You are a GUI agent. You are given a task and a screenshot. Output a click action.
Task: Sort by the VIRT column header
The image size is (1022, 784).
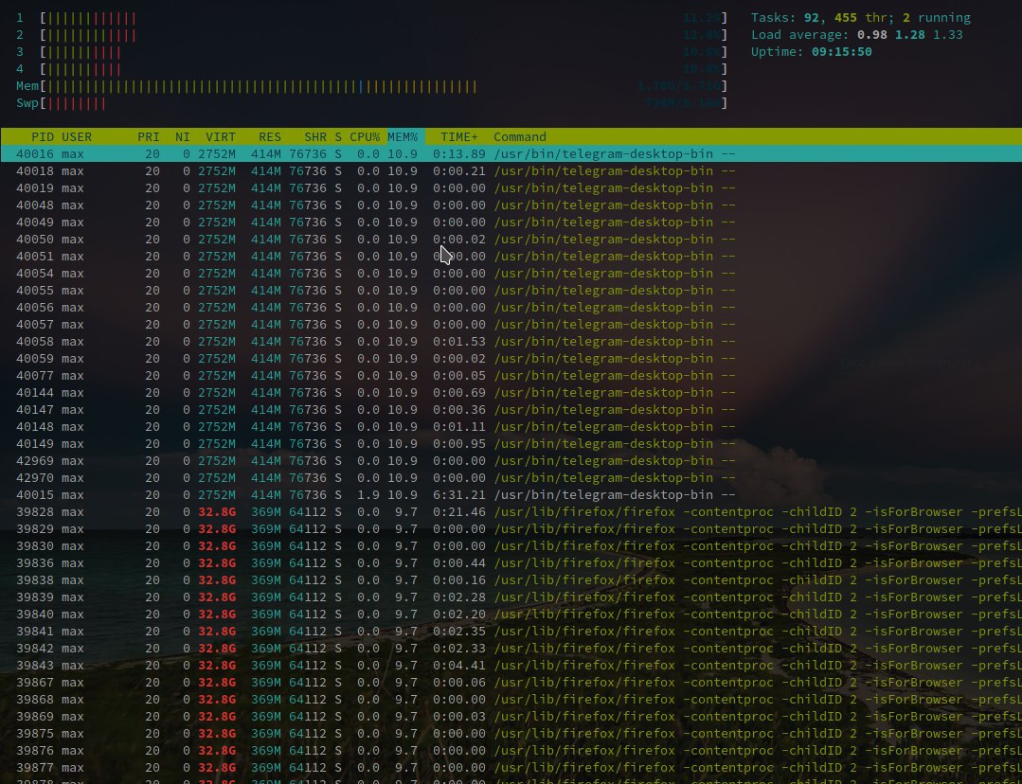[x=221, y=137]
